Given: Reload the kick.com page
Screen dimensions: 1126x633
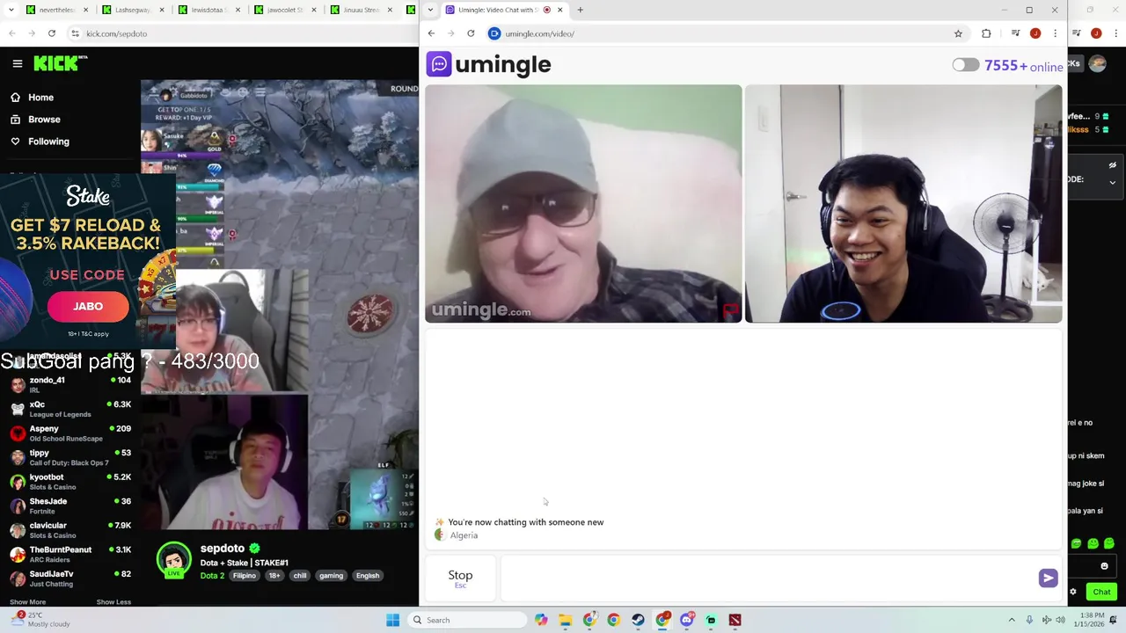Looking at the screenshot, I should (52, 33).
